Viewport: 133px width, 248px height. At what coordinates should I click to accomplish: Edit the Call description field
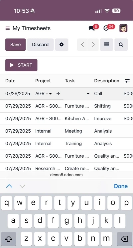coord(98,93)
